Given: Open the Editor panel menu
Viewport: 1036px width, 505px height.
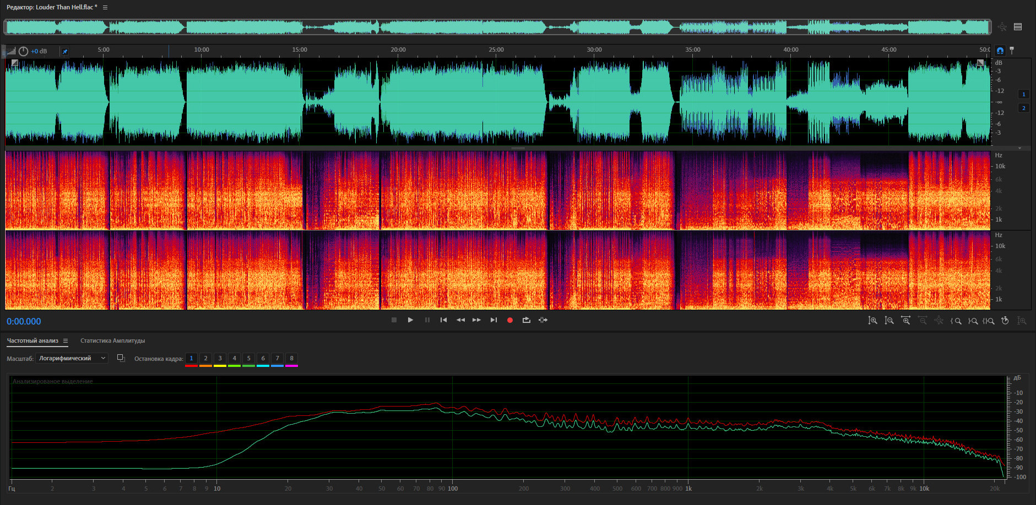Looking at the screenshot, I should click(x=105, y=8).
